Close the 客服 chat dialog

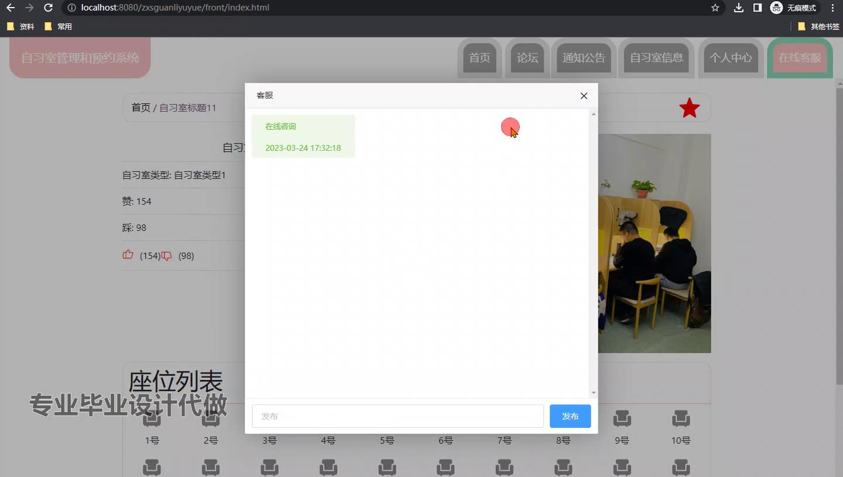click(x=584, y=96)
